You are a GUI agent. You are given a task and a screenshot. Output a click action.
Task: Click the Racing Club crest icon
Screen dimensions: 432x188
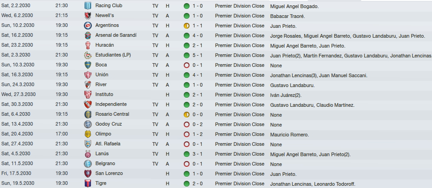pyautogui.click(x=88, y=6)
